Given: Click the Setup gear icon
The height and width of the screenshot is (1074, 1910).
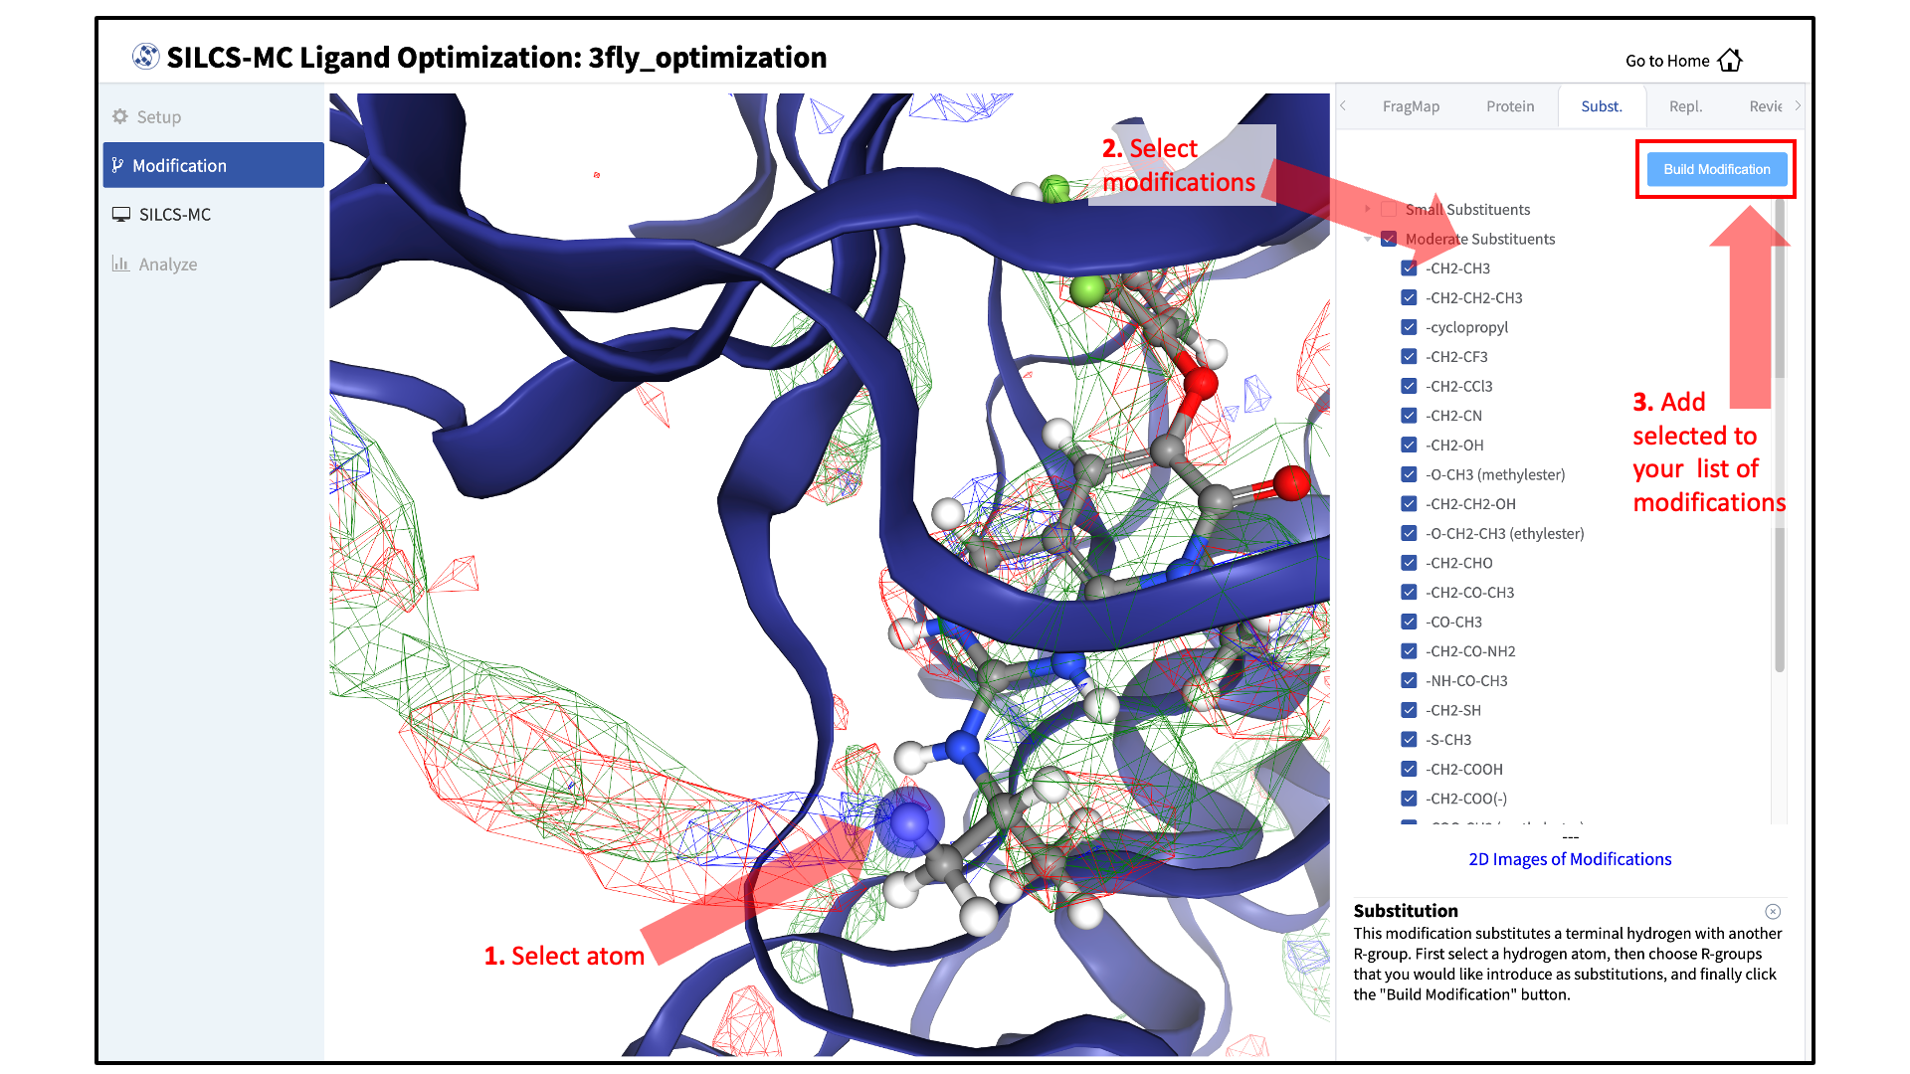Looking at the screenshot, I should click(x=120, y=116).
